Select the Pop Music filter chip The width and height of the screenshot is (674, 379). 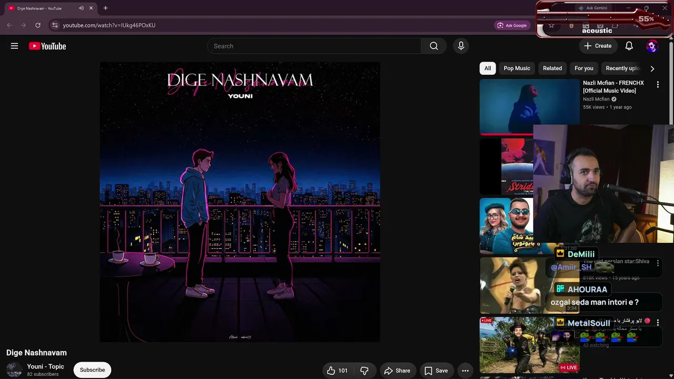[x=517, y=68]
